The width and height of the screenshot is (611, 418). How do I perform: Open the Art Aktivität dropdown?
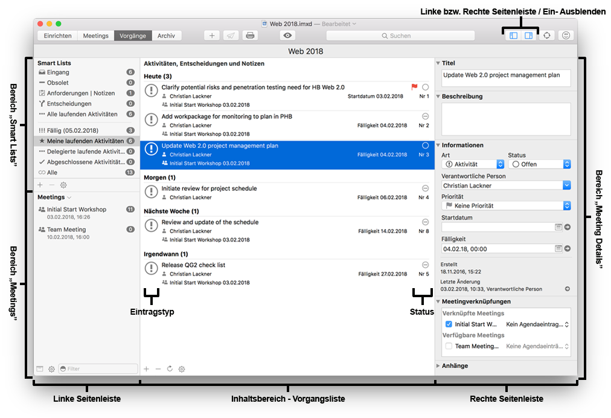[x=473, y=164]
